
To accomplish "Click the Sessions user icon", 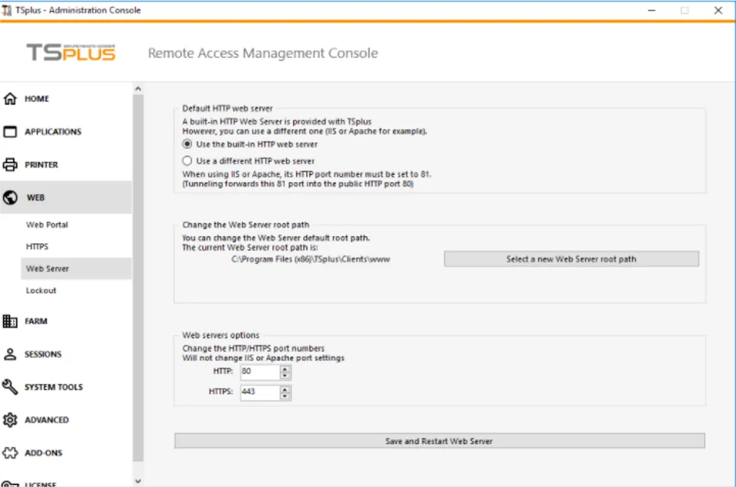I will pyautogui.click(x=10, y=354).
